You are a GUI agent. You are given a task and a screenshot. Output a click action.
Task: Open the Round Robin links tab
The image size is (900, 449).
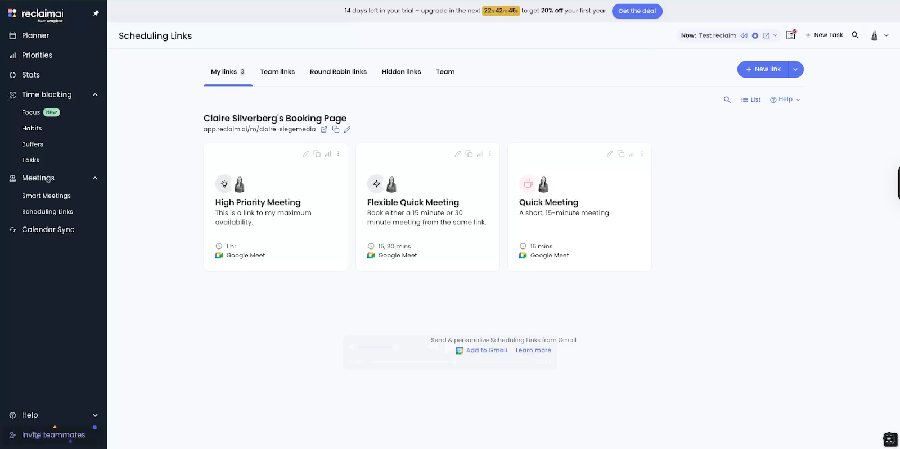coord(338,72)
